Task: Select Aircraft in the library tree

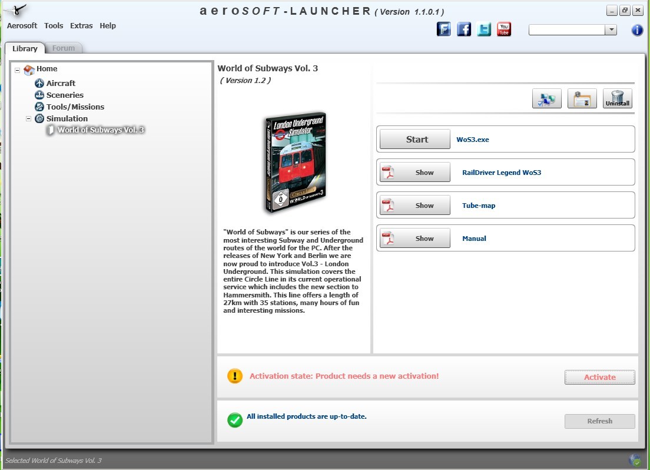Action: click(x=61, y=84)
